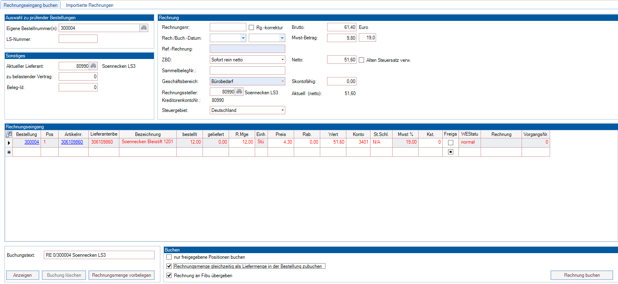Uncheck 'Rechnung an Fibu übergeben'
Image resolution: width=618 pixels, height=284 pixels.
(x=169, y=276)
